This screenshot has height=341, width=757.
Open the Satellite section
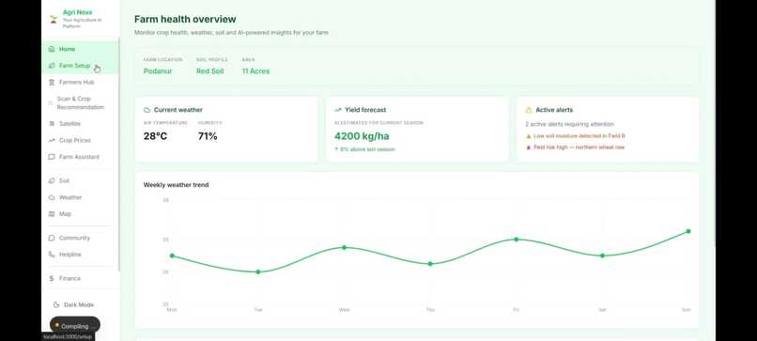[x=80, y=124]
